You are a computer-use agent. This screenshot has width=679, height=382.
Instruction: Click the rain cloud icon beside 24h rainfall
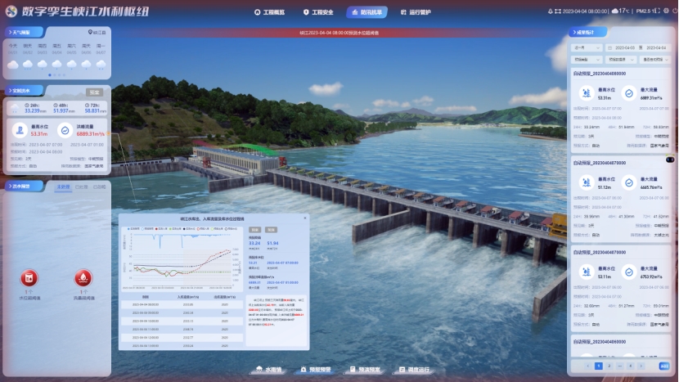tap(15, 108)
